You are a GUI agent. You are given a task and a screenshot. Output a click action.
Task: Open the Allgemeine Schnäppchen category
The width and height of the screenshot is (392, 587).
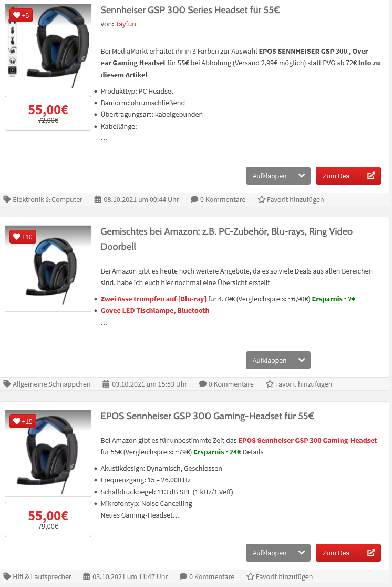[51, 384]
